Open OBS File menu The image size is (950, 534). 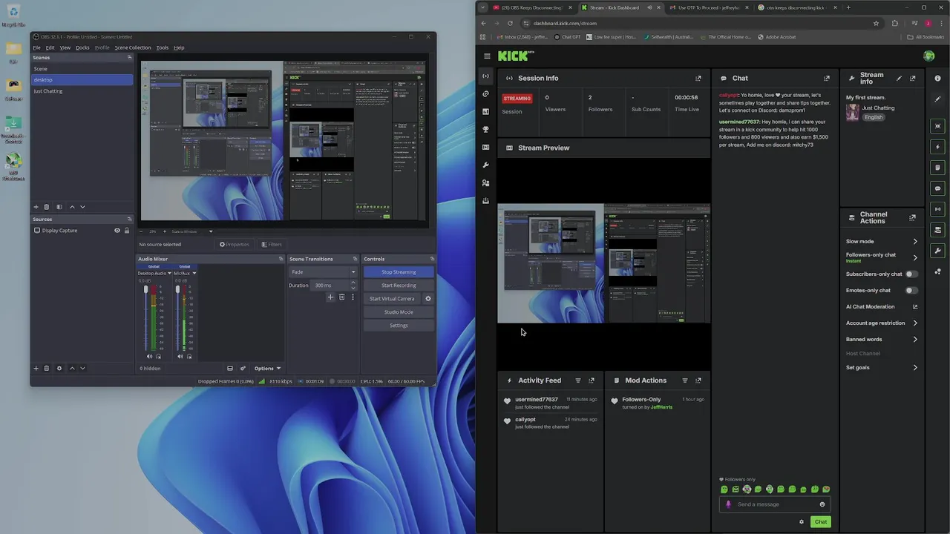click(x=36, y=47)
